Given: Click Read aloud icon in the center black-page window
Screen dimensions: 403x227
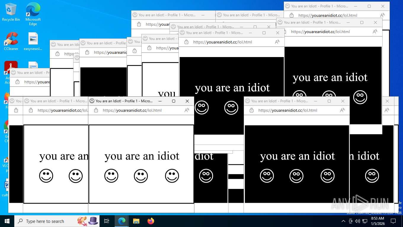Looking at the screenshot, I should (277, 42).
